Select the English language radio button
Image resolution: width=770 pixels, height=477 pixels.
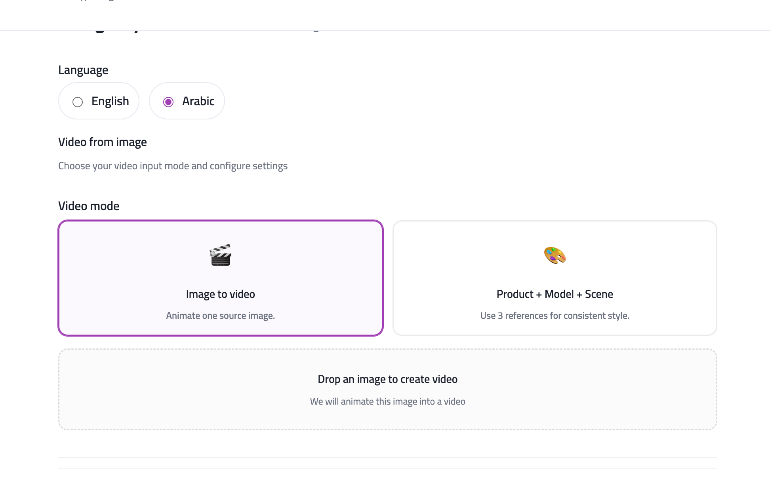pos(99,101)
